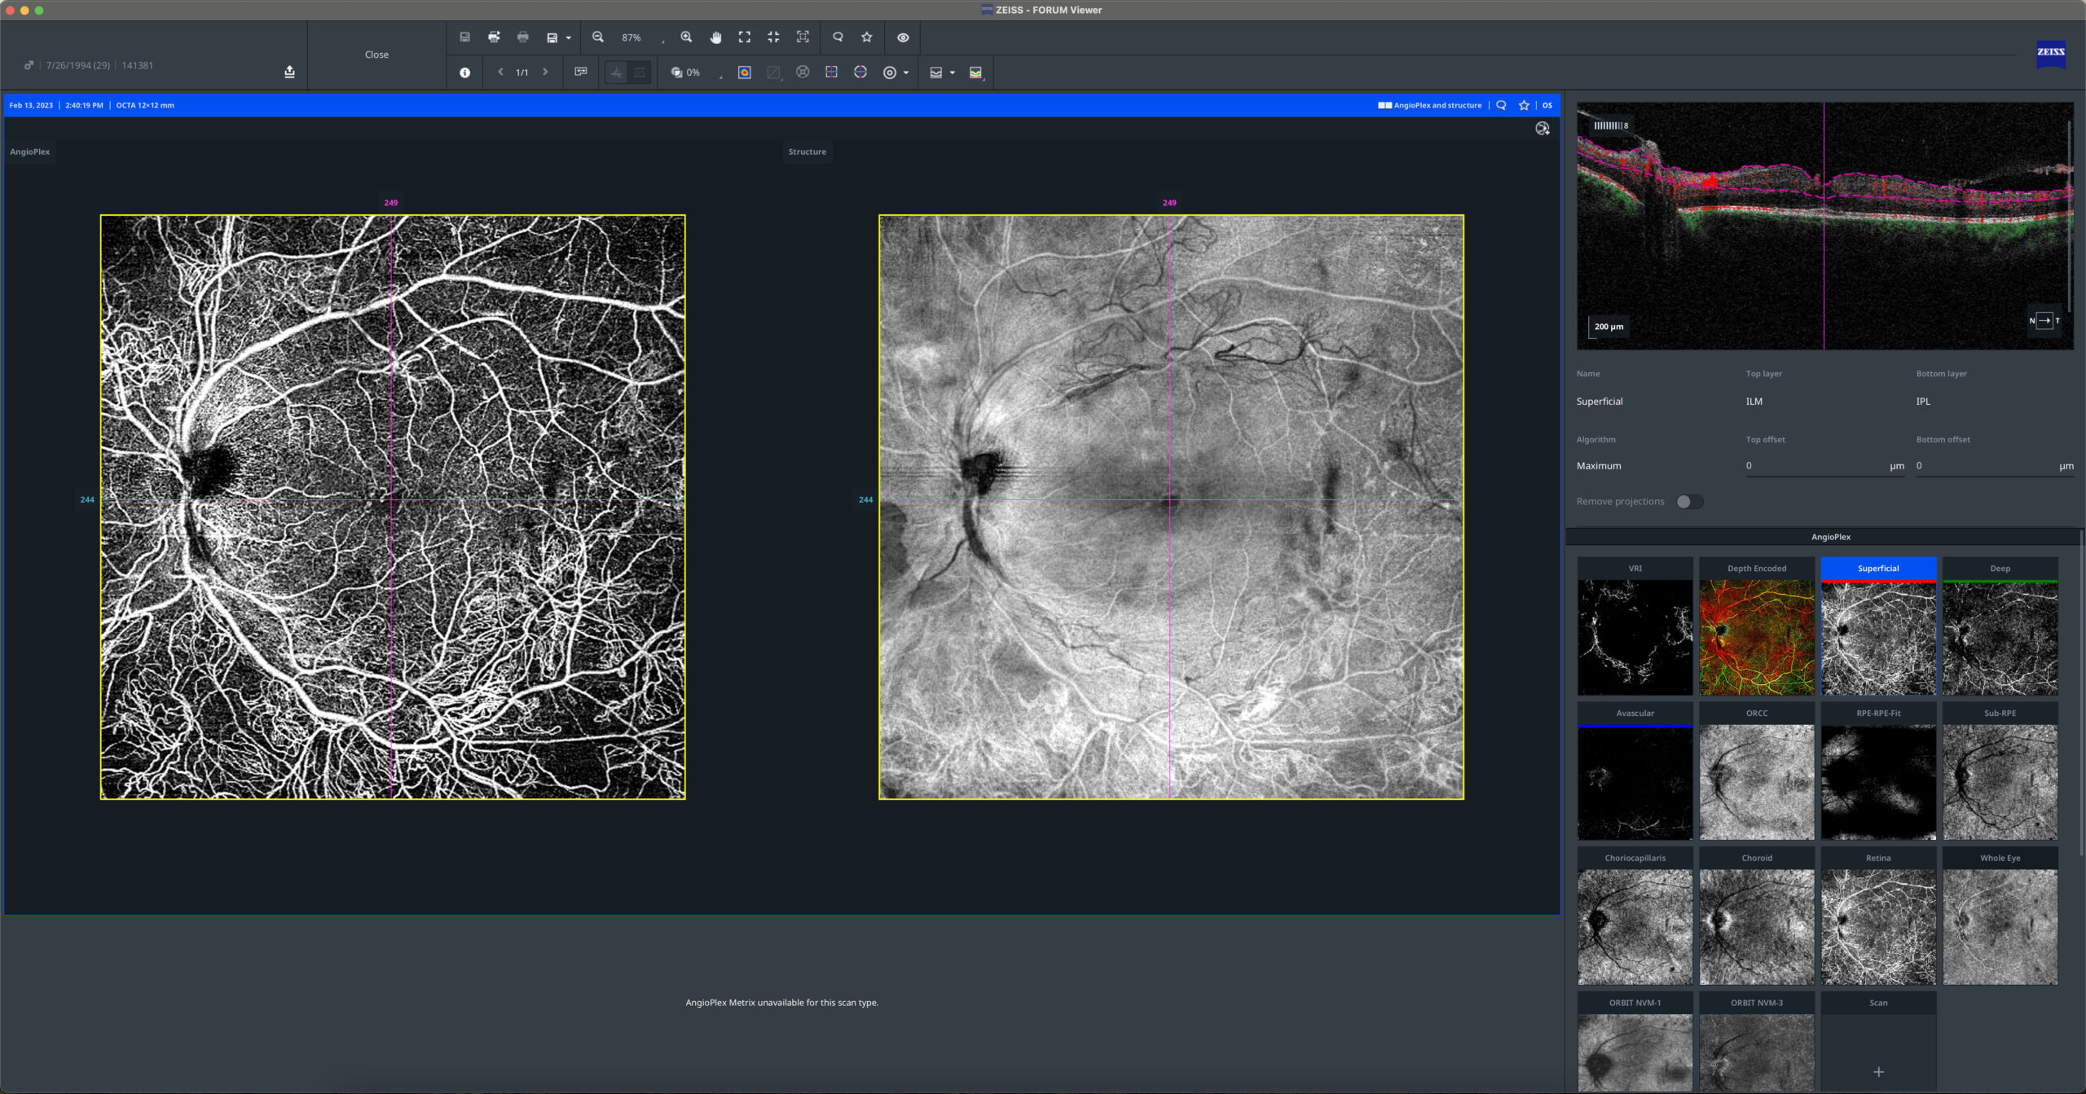Click the AngioPlex image label
2086x1094 pixels.
30,152
